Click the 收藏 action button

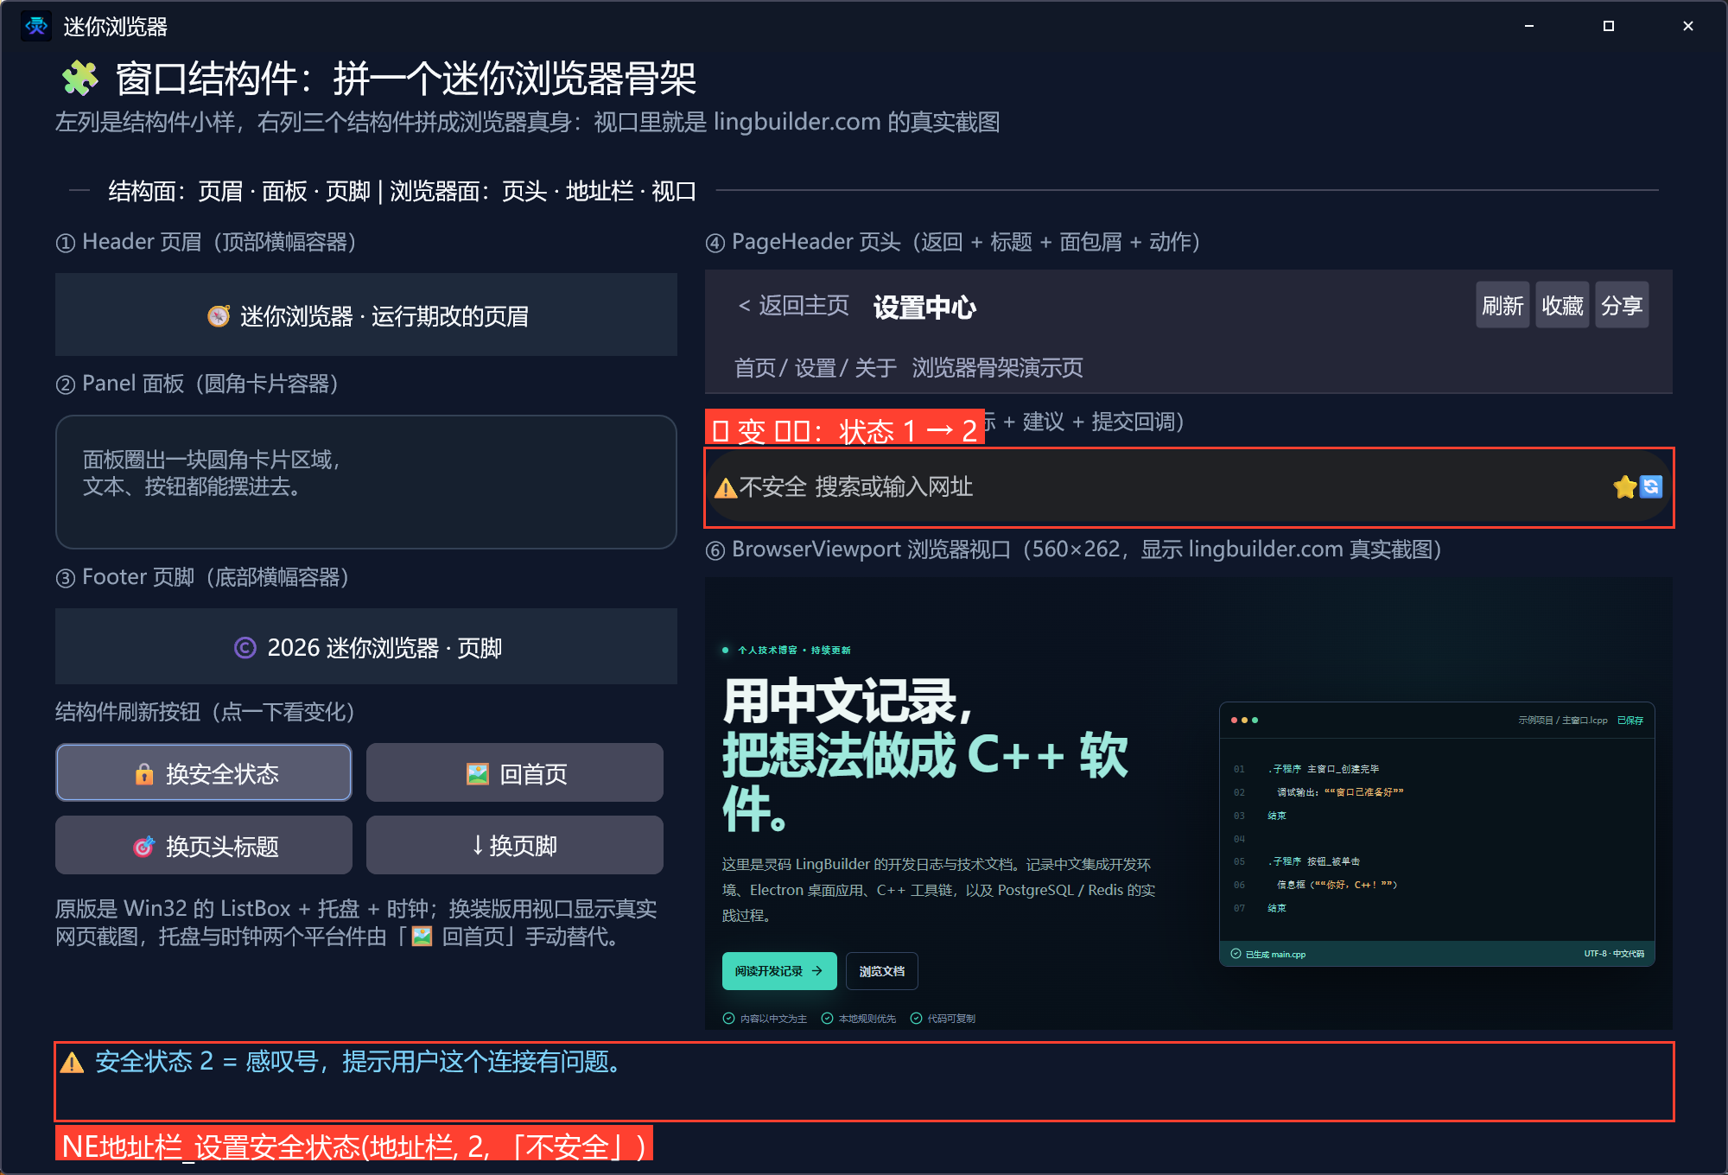1562,305
